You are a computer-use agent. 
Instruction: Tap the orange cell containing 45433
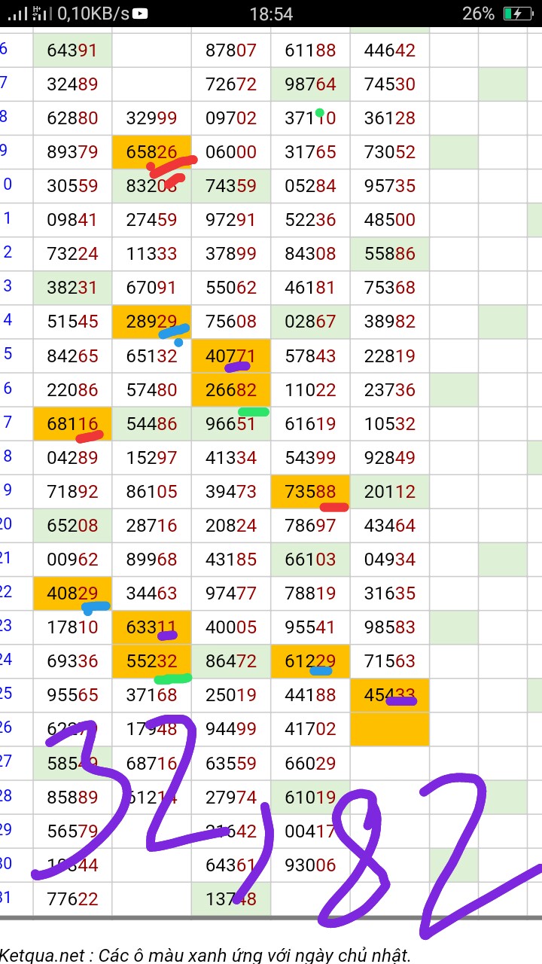pyautogui.click(x=389, y=694)
